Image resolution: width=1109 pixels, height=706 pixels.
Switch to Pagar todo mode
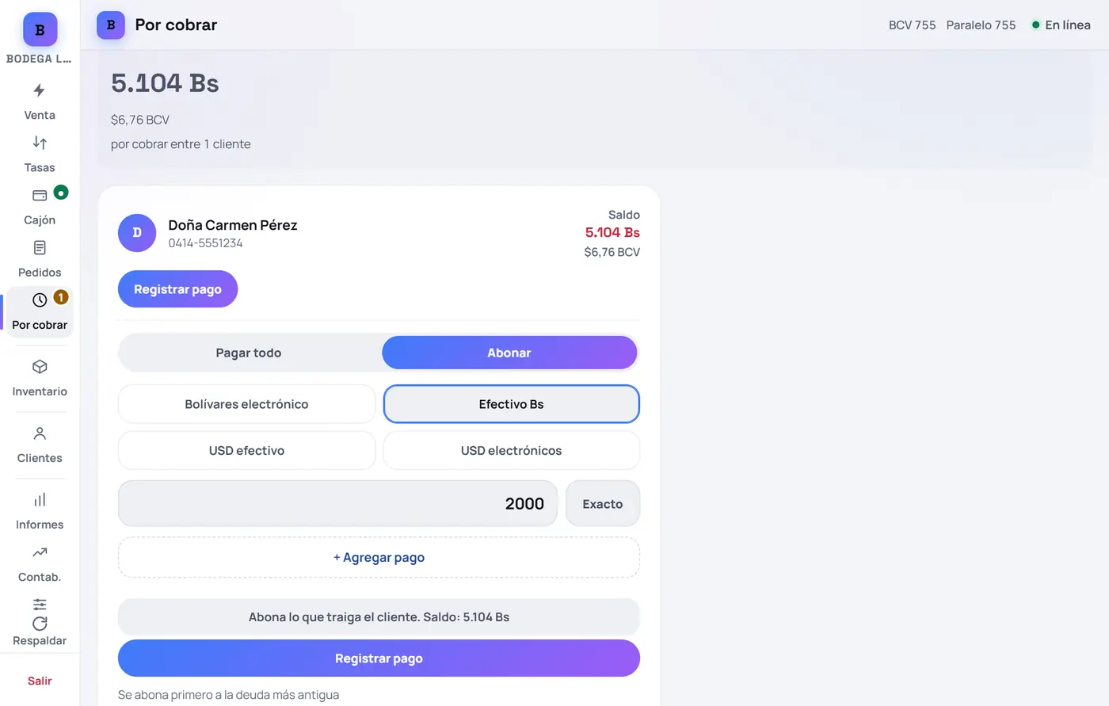[x=249, y=353]
